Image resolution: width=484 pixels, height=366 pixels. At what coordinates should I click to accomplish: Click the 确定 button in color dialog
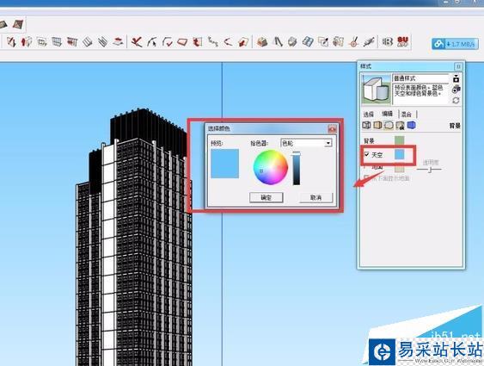click(267, 197)
